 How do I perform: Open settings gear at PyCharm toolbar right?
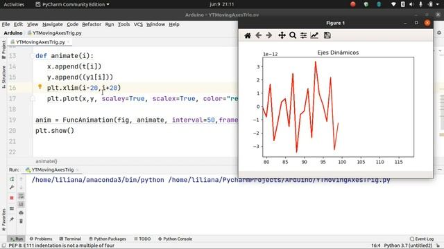coord(439,33)
